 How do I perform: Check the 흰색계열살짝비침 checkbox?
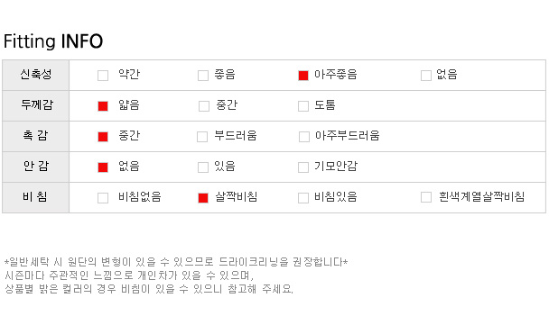click(426, 197)
